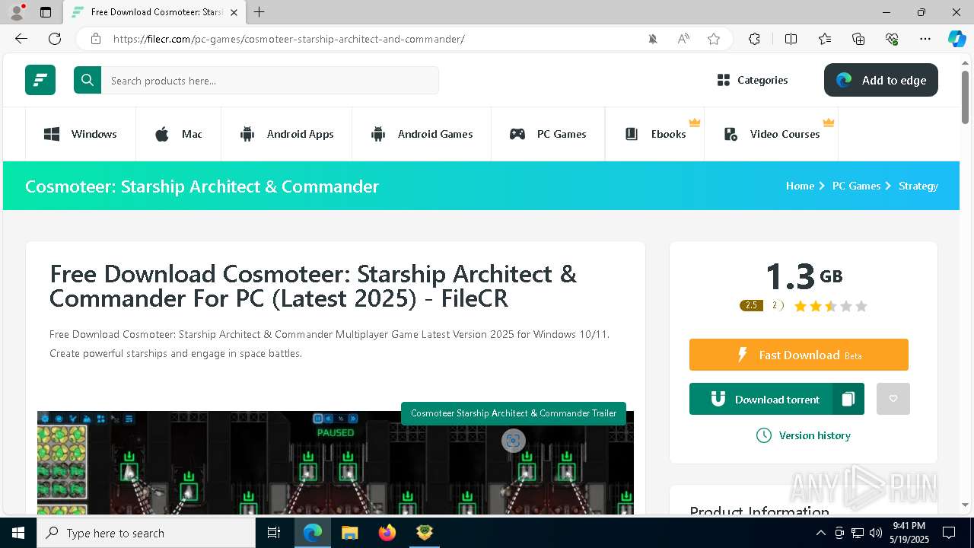Click the page title heading text

point(313,285)
